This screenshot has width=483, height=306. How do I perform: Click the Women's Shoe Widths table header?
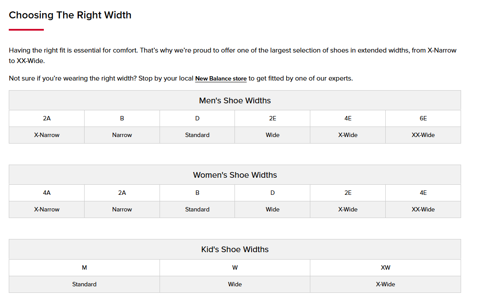click(x=235, y=175)
